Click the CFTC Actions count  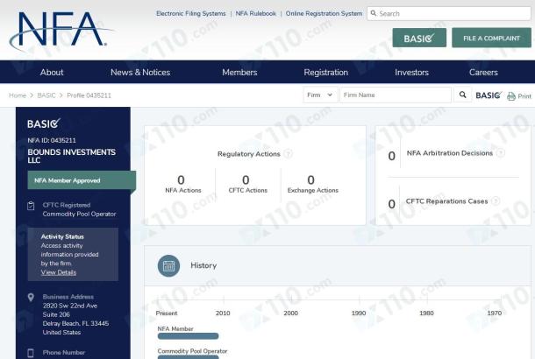pyautogui.click(x=246, y=179)
